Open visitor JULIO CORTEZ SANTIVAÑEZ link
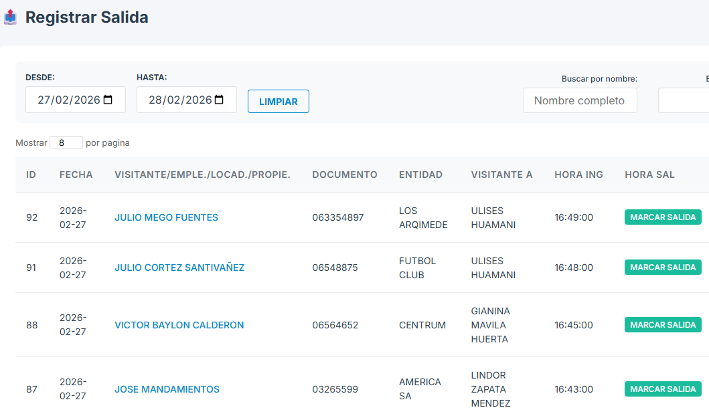 (x=179, y=268)
